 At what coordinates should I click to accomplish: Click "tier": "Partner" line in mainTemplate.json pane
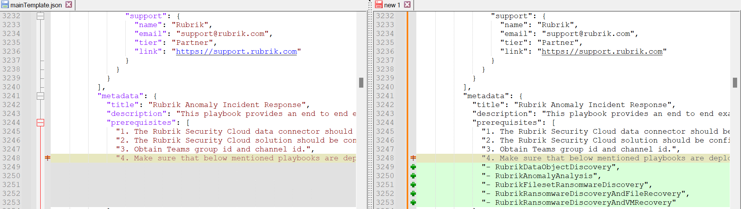pyautogui.click(x=176, y=42)
